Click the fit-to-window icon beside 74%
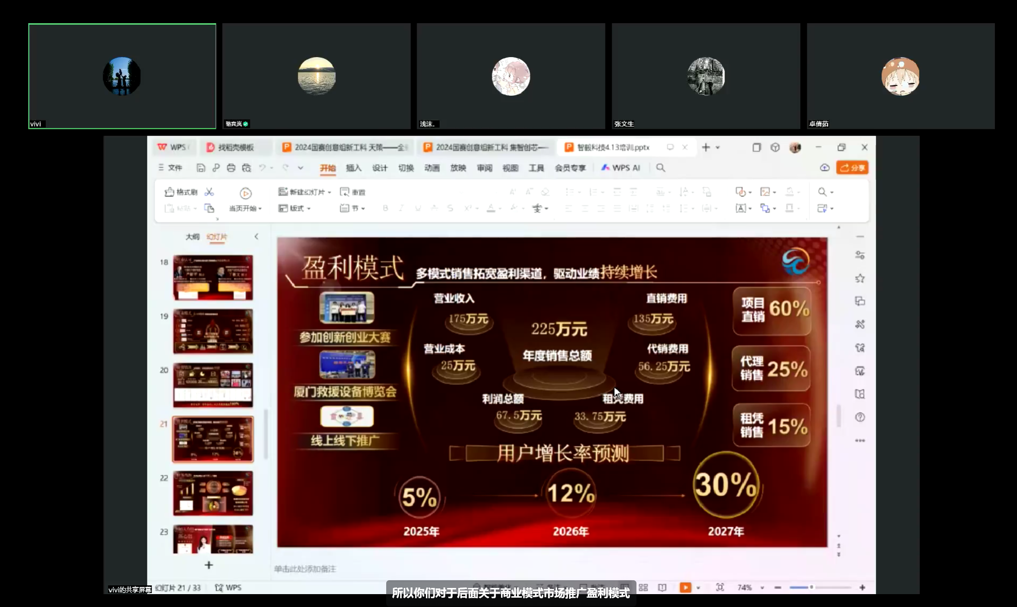 tap(720, 587)
